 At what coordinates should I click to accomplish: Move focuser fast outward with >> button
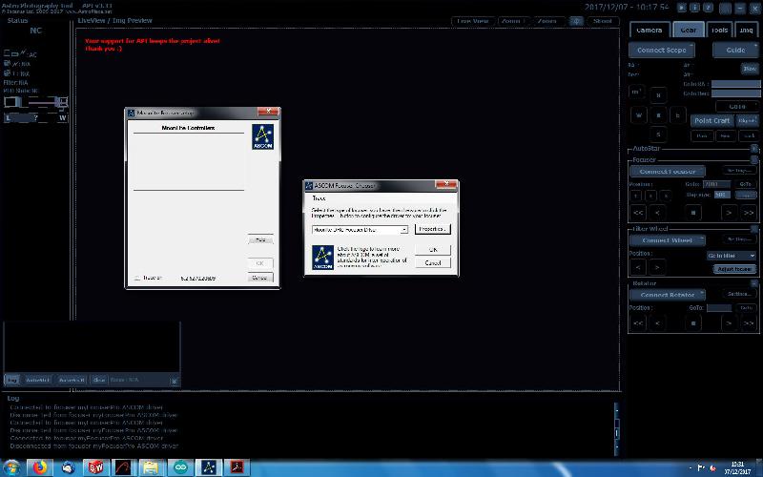(749, 213)
